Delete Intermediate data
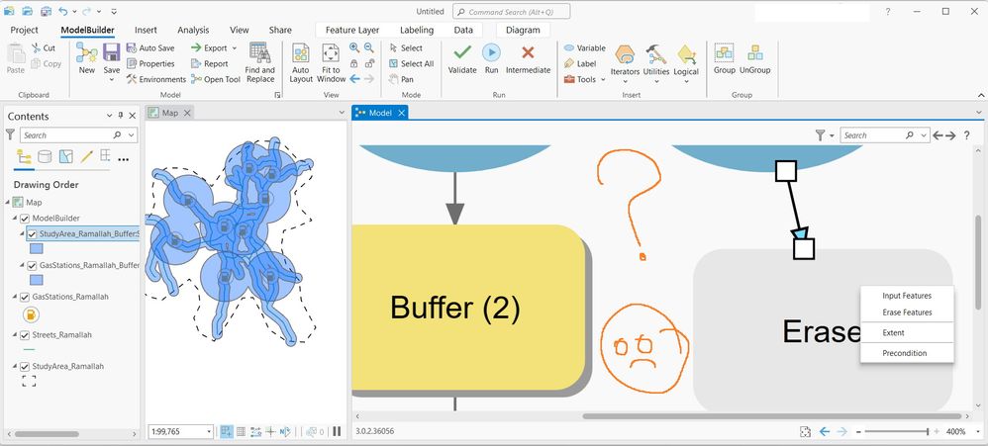The width and height of the screenshot is (988, 446). pos(528,58)
